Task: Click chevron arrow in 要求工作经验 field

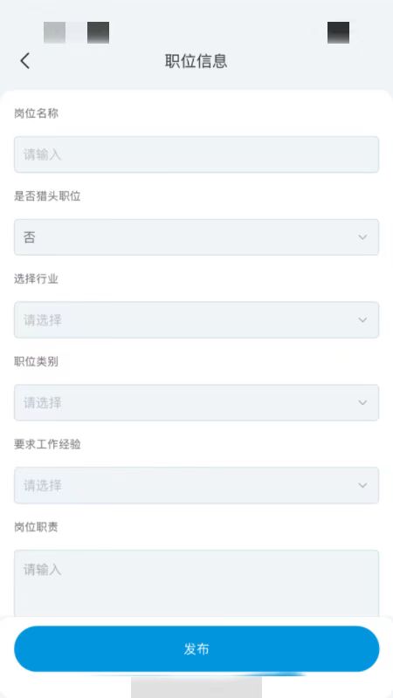Action: point(362,485)
